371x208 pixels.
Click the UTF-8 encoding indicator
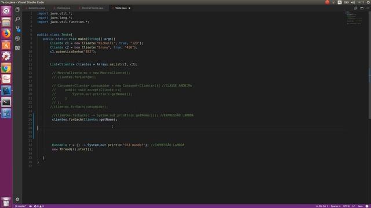[347, 206]
